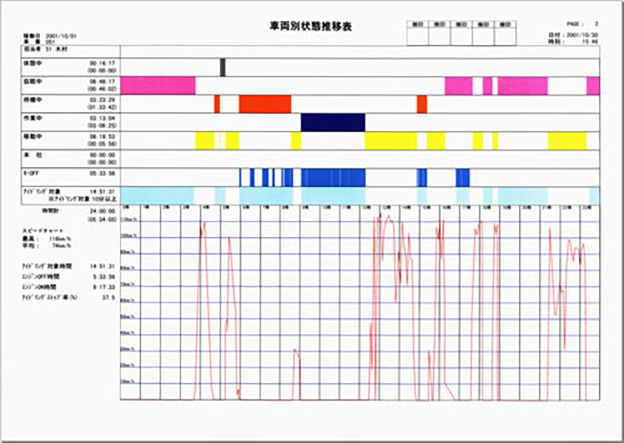Click the dark gray bar in 休憩中 row
The height and width of the screenshot is (443, 624).
pyautogui.click(x=223, y=67)
